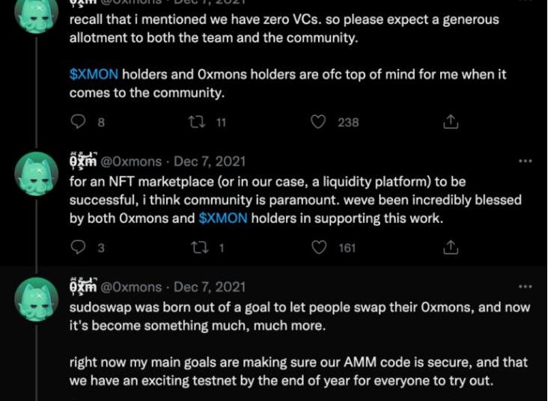Like the tweet with 161 likes
The image size is (548, 401).
[319, 247]
